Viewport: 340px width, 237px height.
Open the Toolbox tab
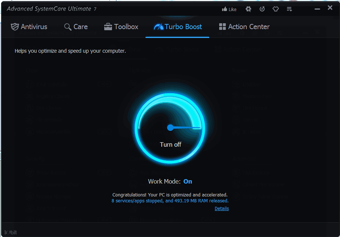(121, 27)
